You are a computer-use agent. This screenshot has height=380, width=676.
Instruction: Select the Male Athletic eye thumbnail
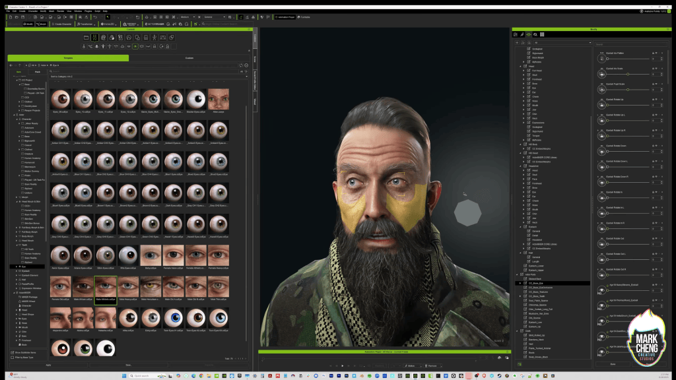pyautogui.click(x=106, y=290)
